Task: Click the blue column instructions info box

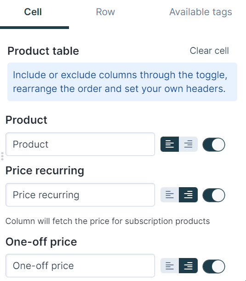Action: click(122, 82)
